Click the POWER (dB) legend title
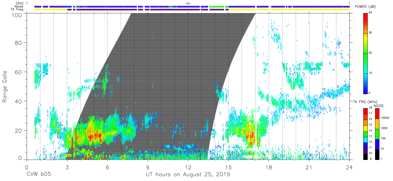 [365, 7]
